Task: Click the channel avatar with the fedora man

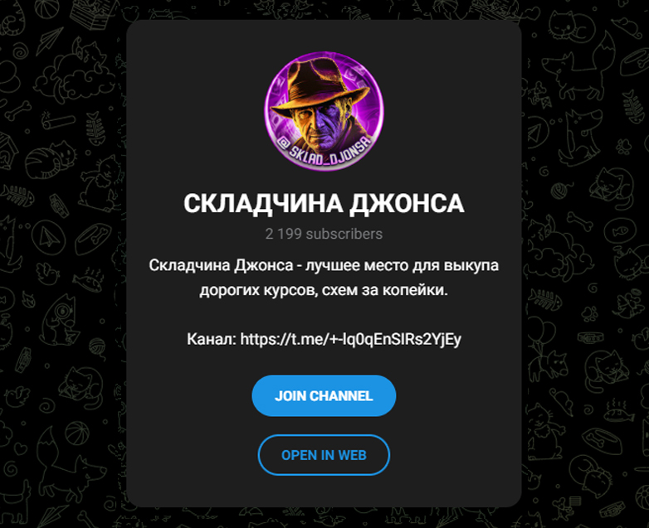Action: [324, 111]
